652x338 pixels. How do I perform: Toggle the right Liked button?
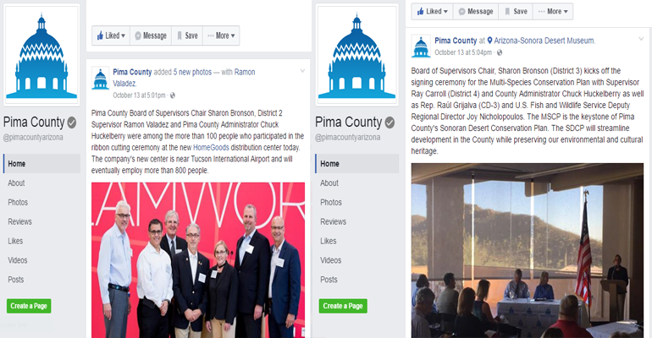(433, 12)
